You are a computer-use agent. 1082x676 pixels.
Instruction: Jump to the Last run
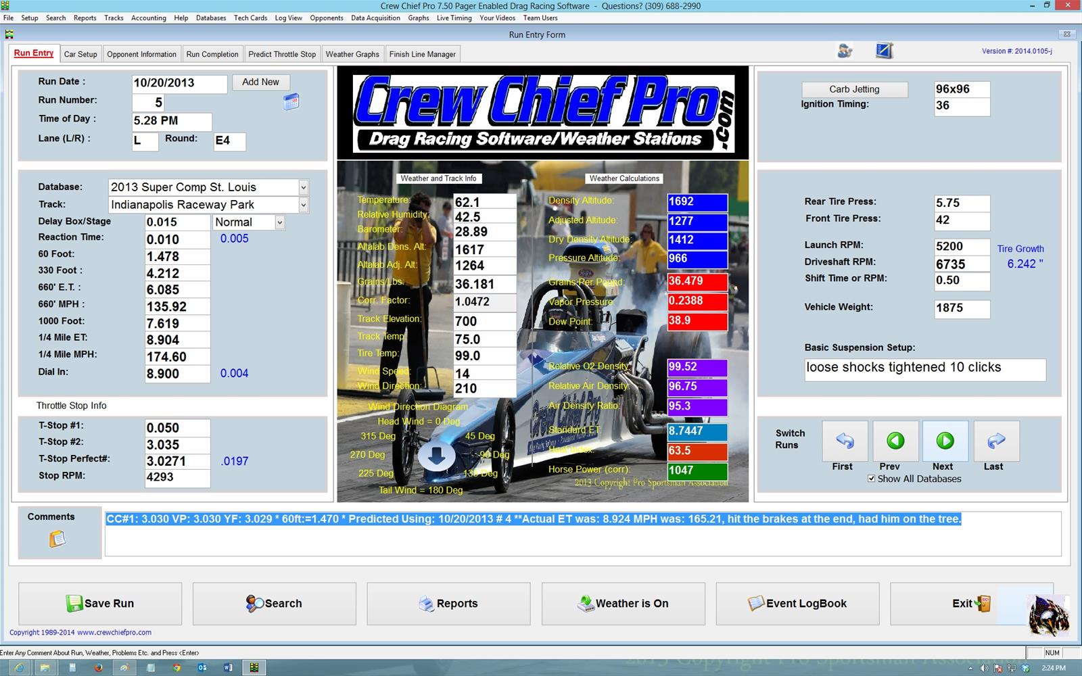pos(996,441)
